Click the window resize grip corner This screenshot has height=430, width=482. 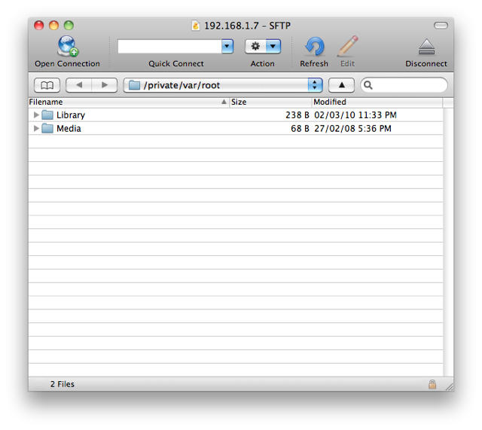[x=450, y=387]
